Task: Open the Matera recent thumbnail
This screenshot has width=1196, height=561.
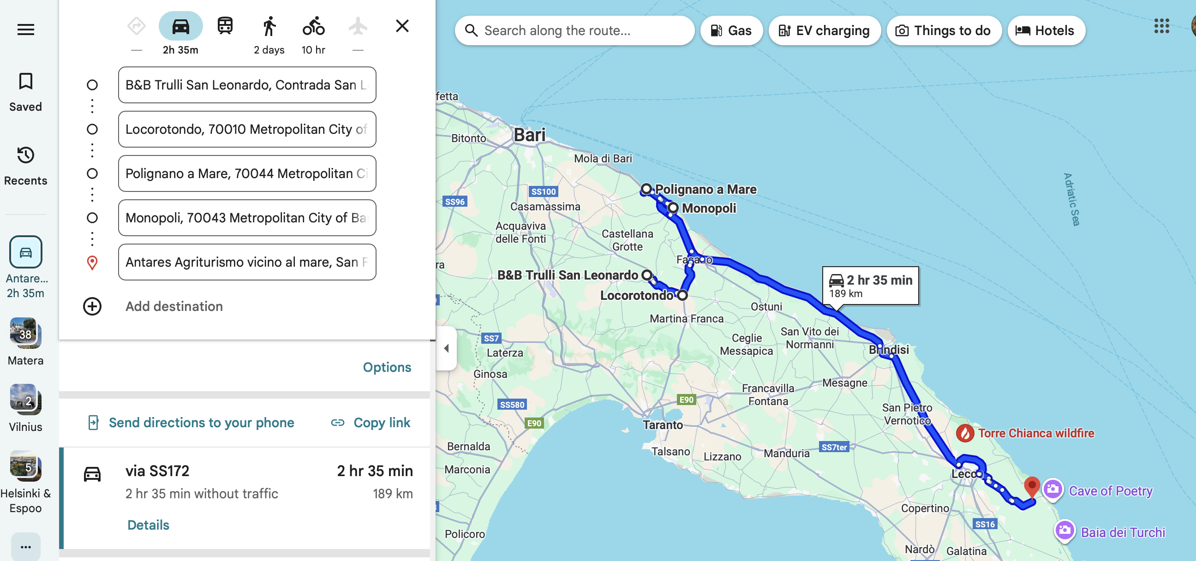Action: (25, 334)
